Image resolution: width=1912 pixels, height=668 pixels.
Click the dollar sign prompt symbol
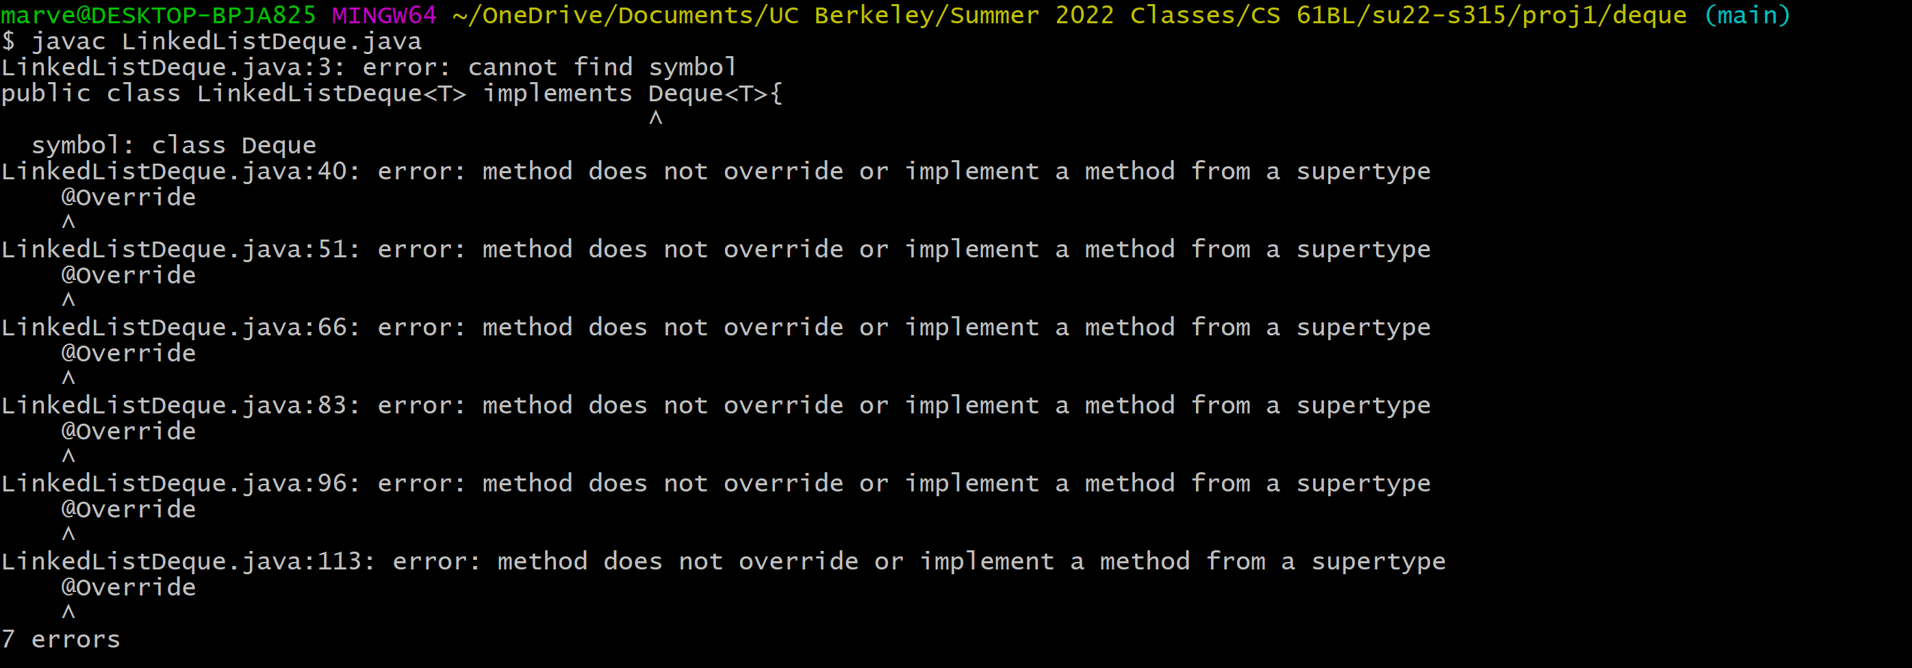[8, 42]
